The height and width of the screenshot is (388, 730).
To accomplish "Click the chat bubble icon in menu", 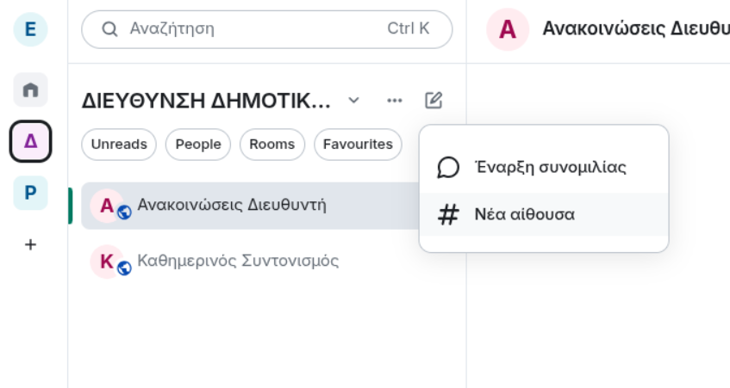I will pos(448,167).
